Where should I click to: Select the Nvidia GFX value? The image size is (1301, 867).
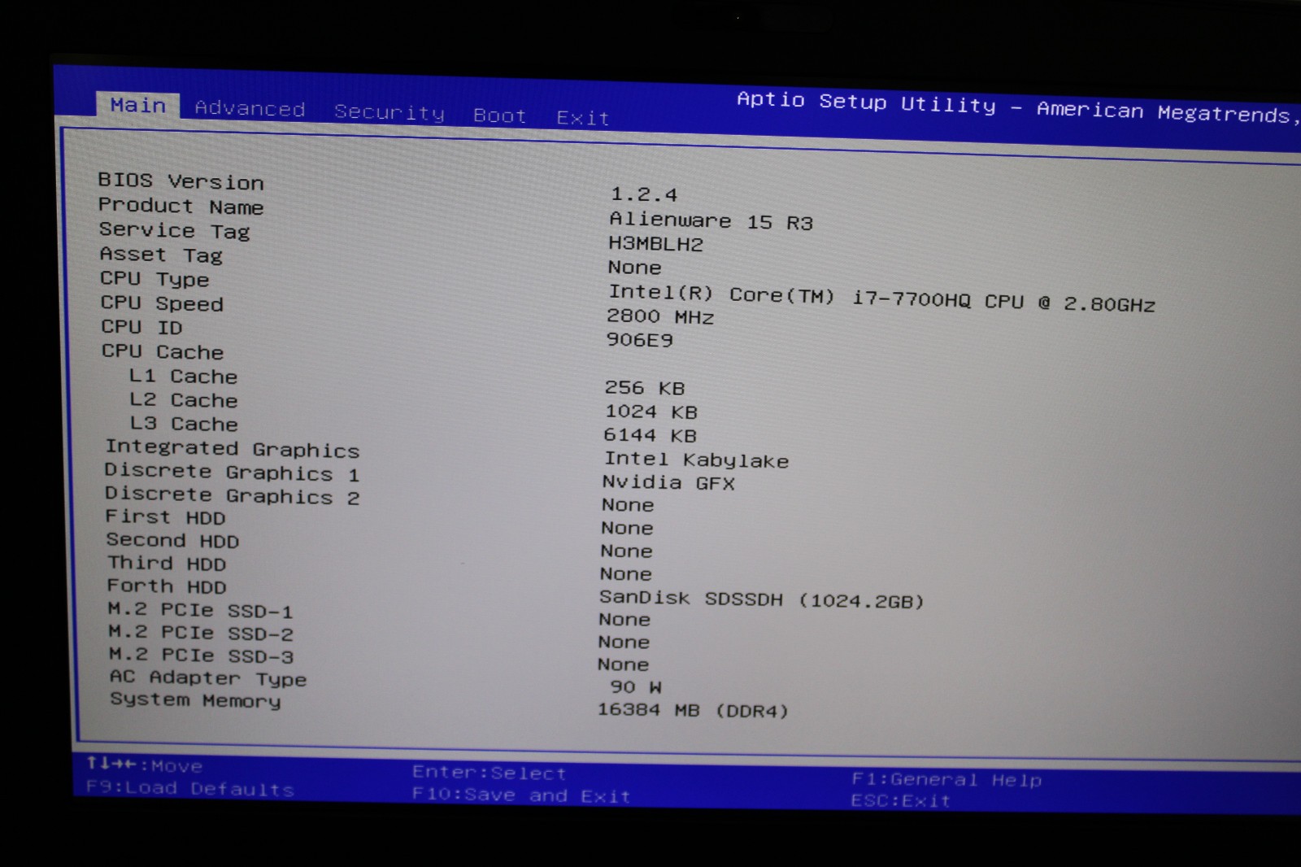pos(668,482)
